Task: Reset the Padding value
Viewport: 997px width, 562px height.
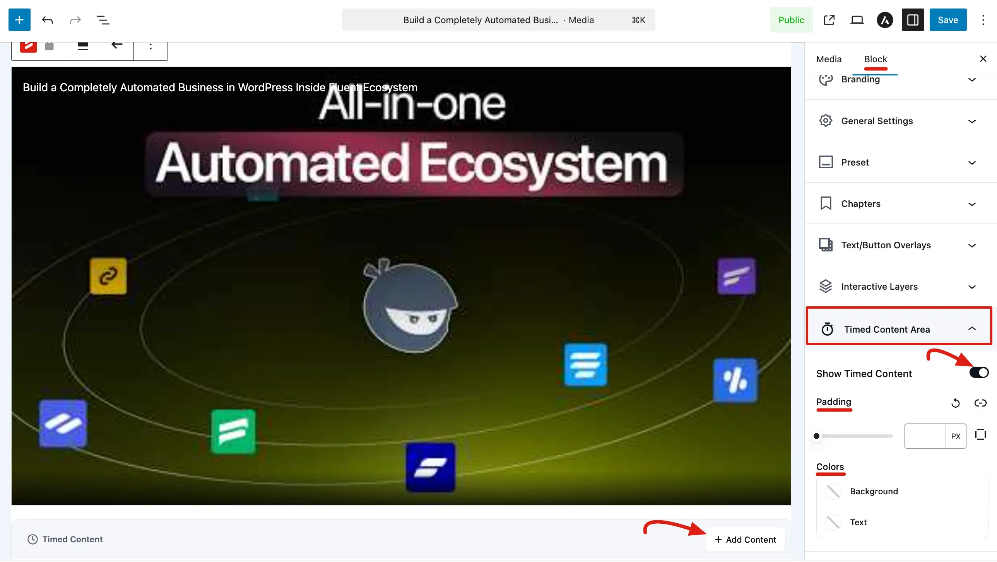Action: (955, 403)
